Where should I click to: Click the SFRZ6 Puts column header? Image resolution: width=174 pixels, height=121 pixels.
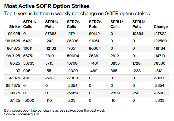(x=95, y=24)
